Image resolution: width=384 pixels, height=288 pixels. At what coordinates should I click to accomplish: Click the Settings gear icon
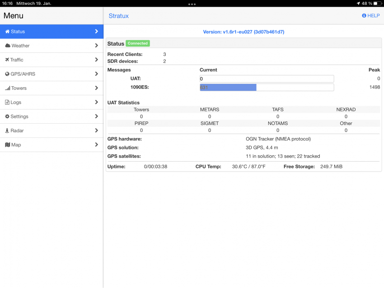coord(7,116)
